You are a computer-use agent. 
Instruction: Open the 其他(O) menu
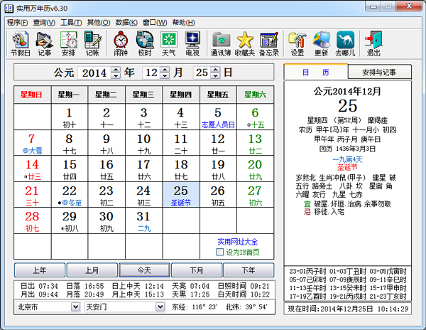[99, 23]
